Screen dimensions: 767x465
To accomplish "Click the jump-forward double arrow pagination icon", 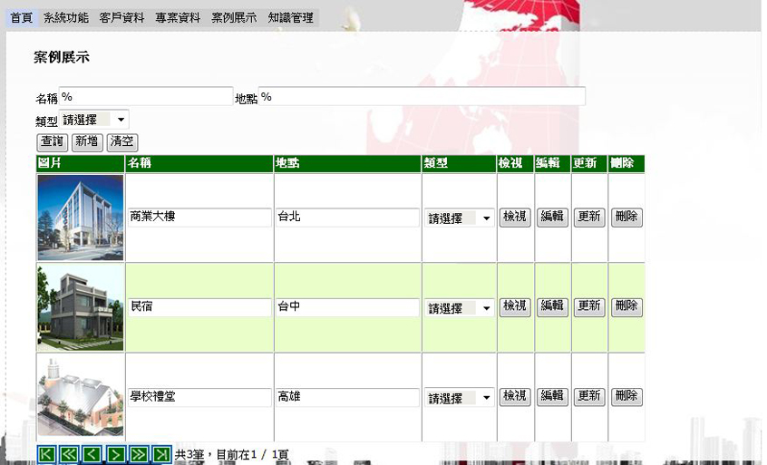I will click(139, 454).
